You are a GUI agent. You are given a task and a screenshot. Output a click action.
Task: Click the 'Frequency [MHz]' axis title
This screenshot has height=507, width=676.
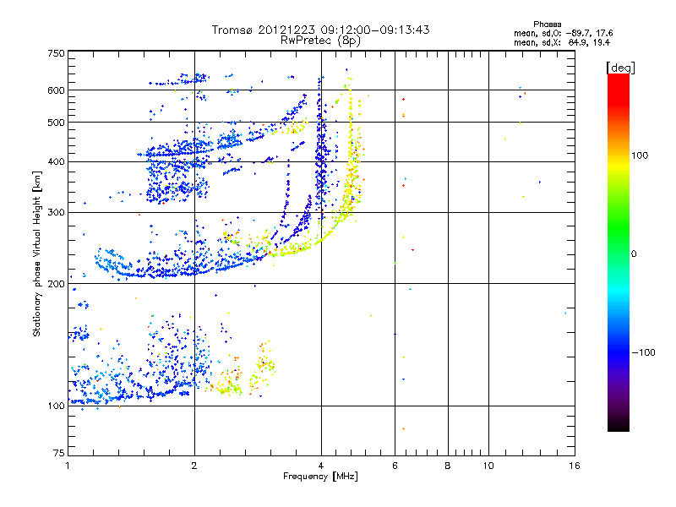point(320,477)
